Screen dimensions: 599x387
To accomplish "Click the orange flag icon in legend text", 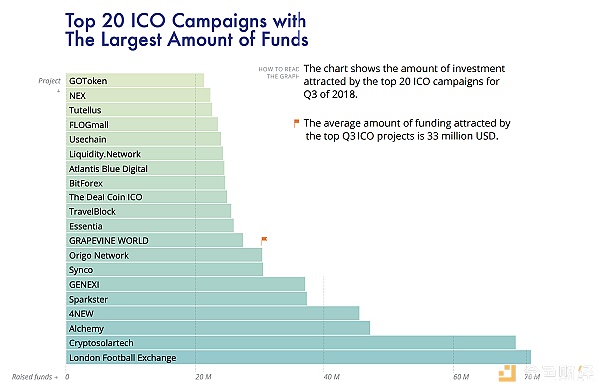I will point(297,123).
